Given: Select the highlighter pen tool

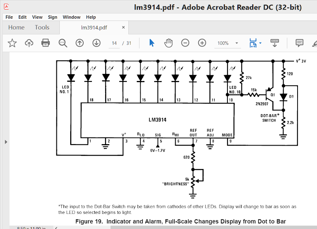Looking at the screenshot, I should pyautogui.click(x=315, y=43).
